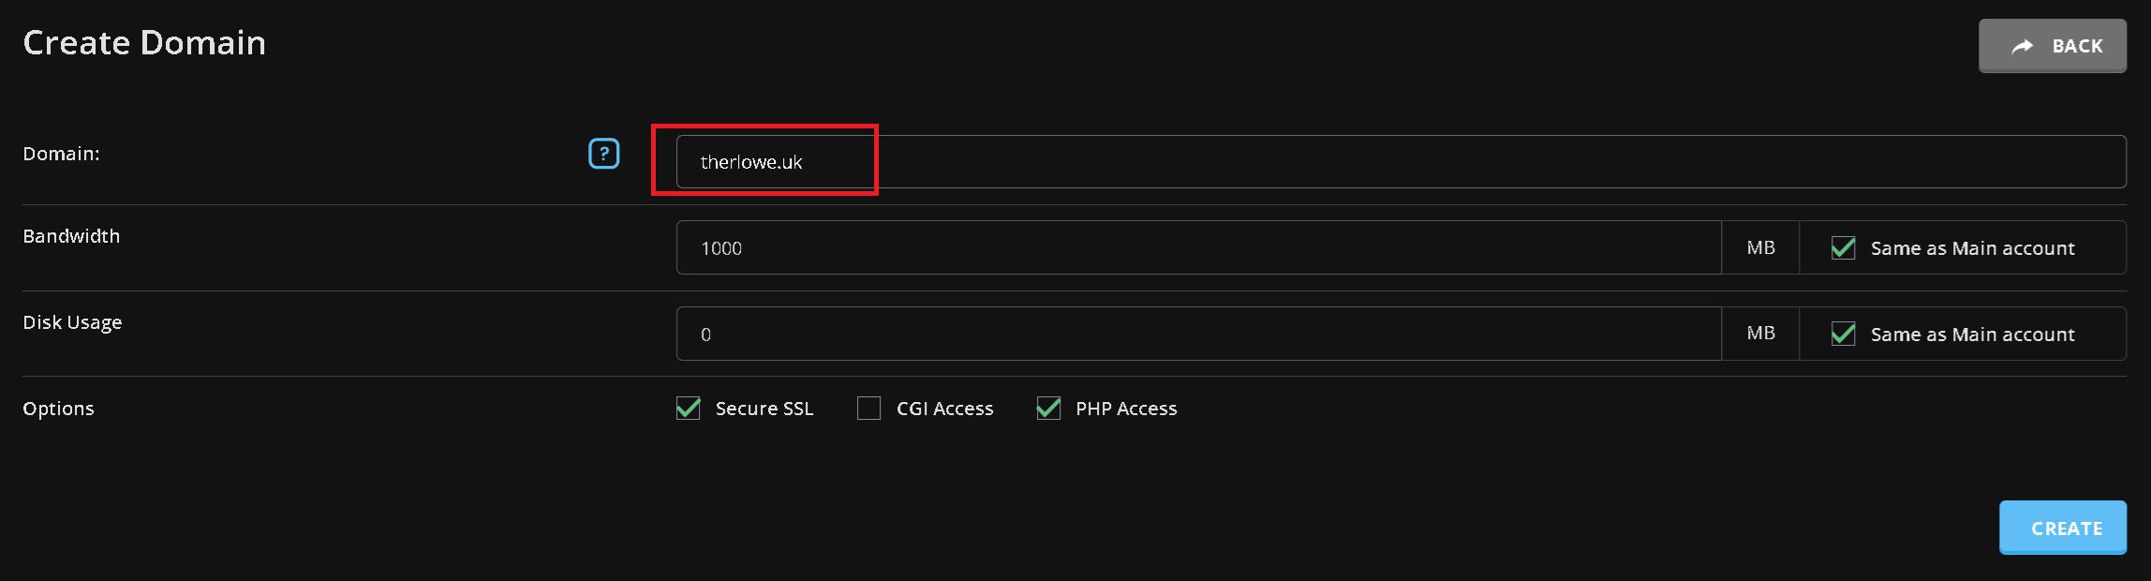Click the PHP Access label text
This screenshot has height=581, width=2151.
(x=1126, y=409)
